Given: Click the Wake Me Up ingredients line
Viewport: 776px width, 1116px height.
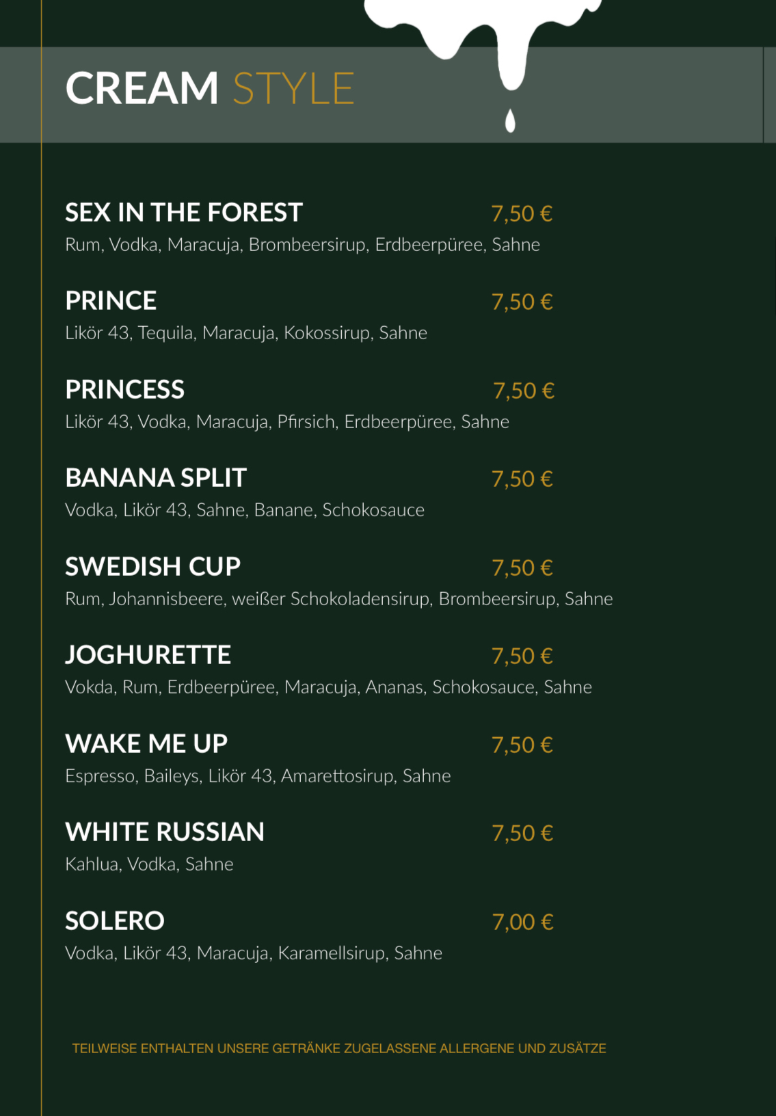Looking at the screenshot, I should [258, 776].
